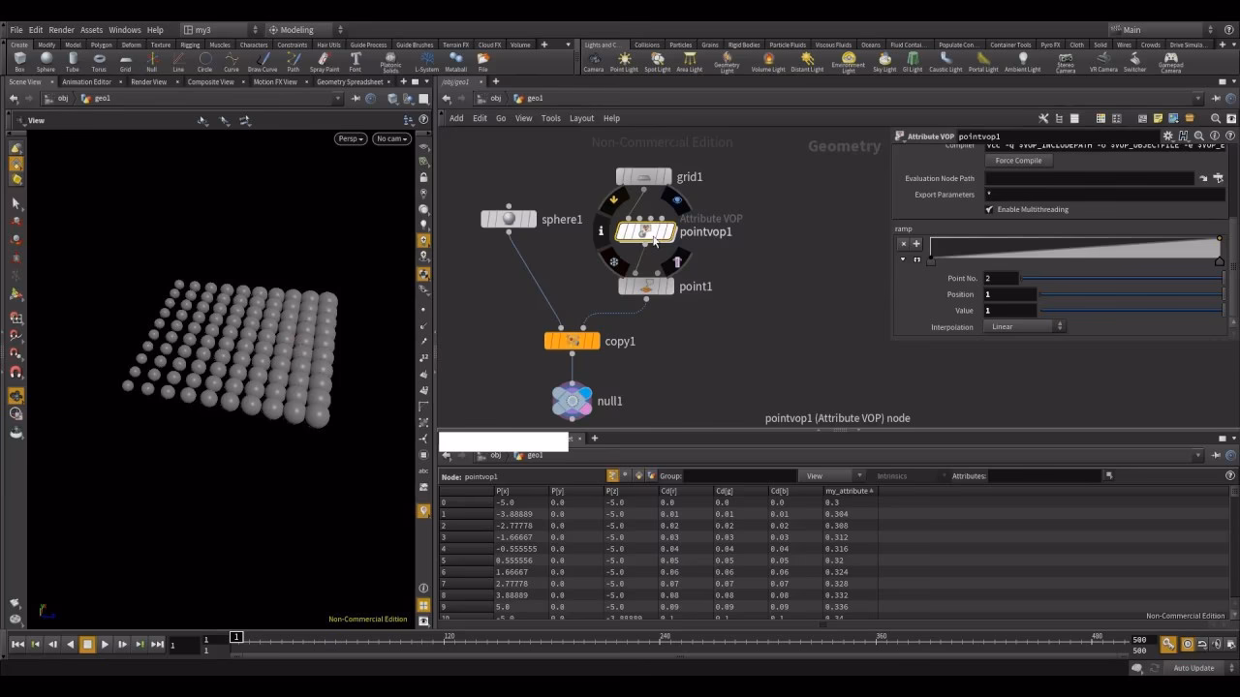Select the Circle shelf tool
Screen dimensions: 1240x697
pyautogui.click(x=204, y=62)
